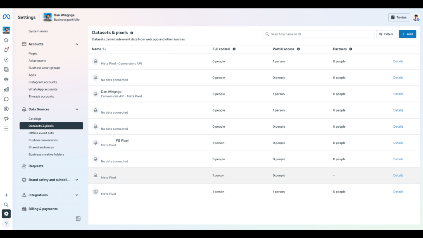Open the Notifications bell icon

(6, 49)
